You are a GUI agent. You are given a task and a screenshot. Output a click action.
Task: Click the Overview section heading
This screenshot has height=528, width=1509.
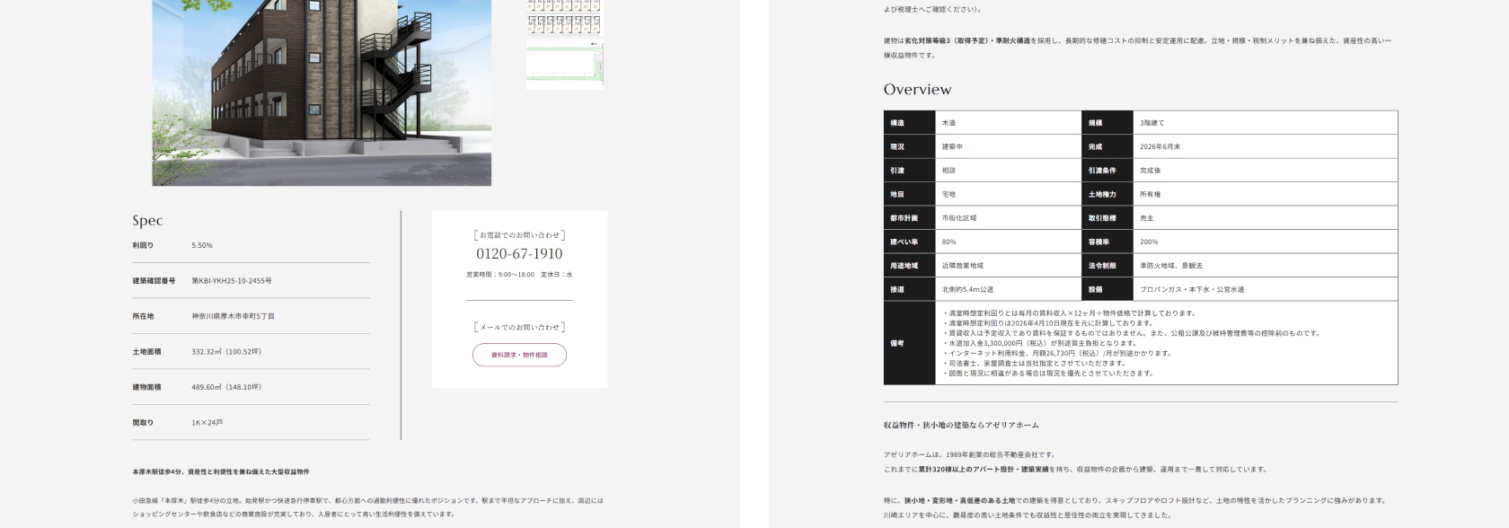point(917,90)
